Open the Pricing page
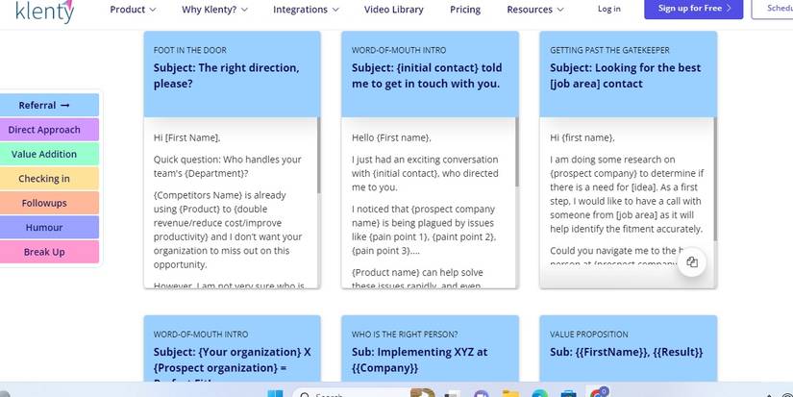The height and width of the screenshot is (397, 793). [x=465, y=10]
